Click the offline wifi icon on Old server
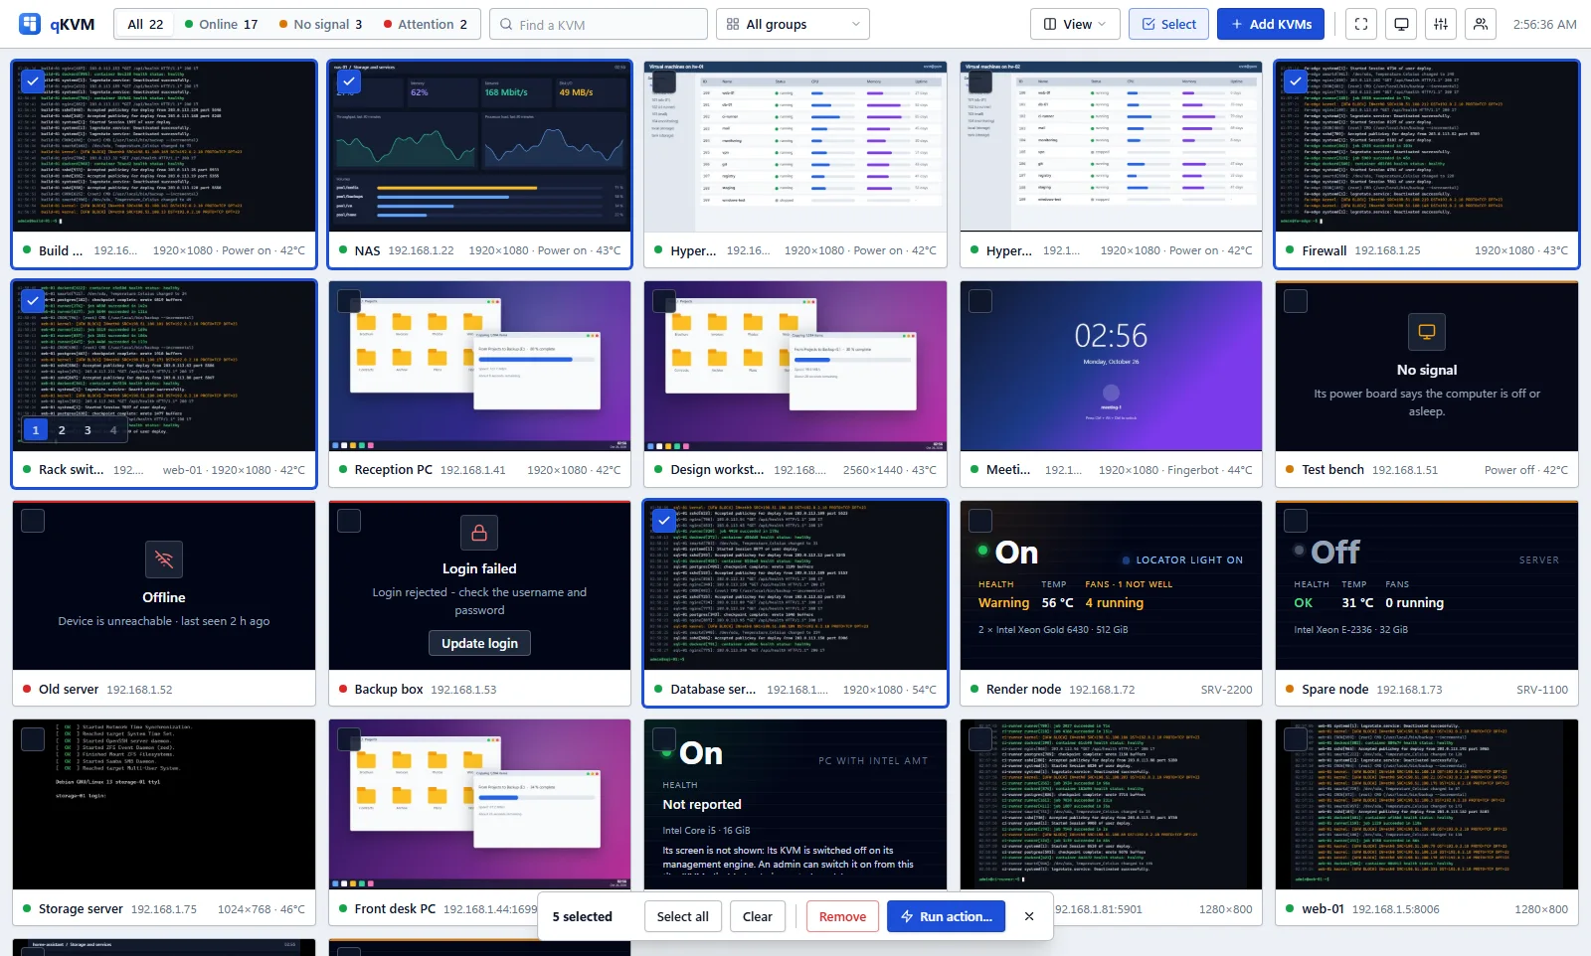Screen dimensions: 1591x956 pyautogui.click(x=164, y=560)
